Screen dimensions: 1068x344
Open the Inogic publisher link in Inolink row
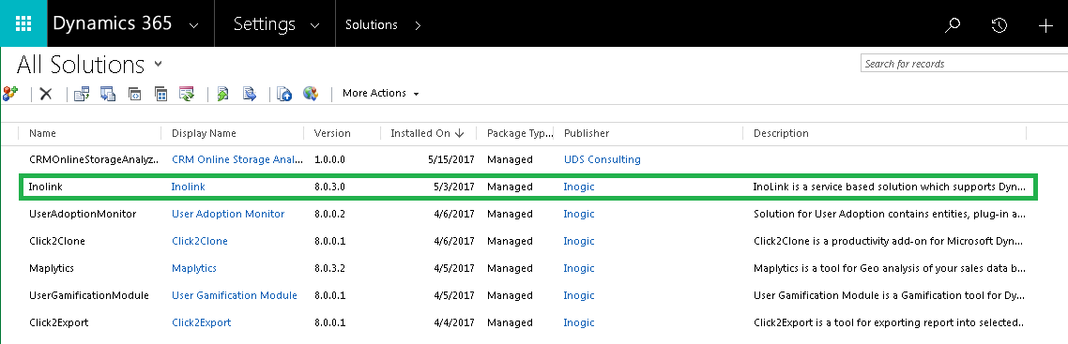[x=579, y=187]
